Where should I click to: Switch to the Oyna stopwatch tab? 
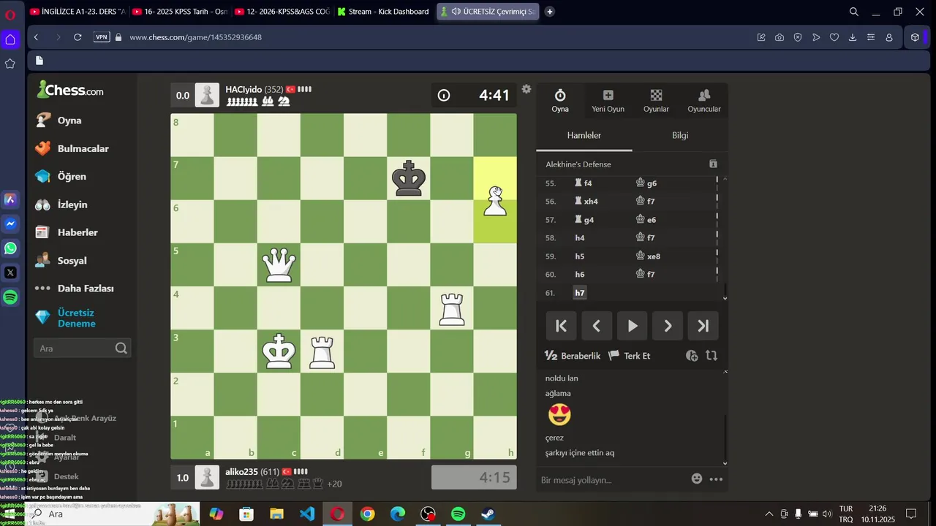click(560, 101)
